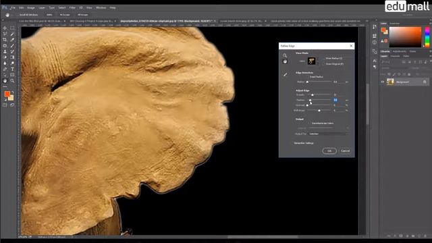Viewport: 432px width, 243px height.
Task: Select the Gradient tool
Action: [12, 57]
